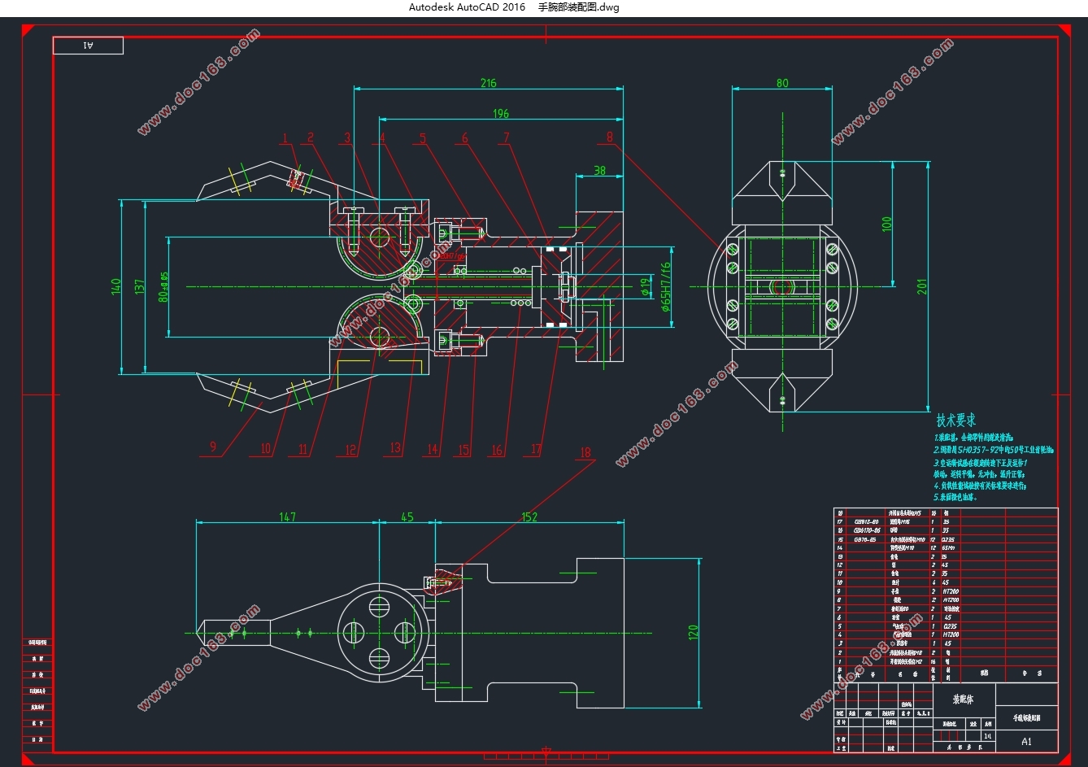Select part balloon number 9
This screenshot has width=1088, height=767.
(213, 447)
